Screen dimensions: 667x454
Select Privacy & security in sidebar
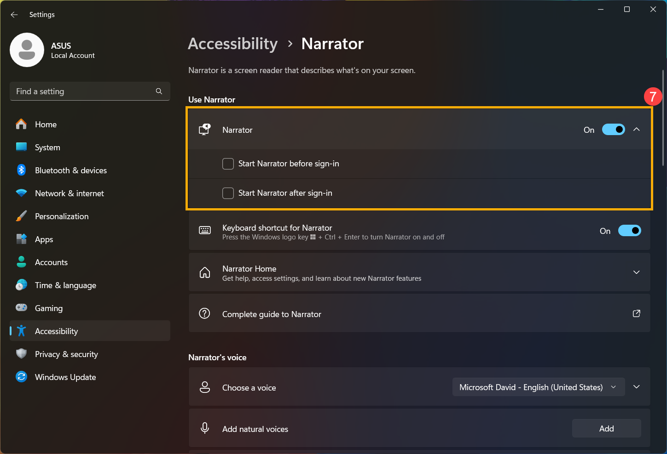90,354
